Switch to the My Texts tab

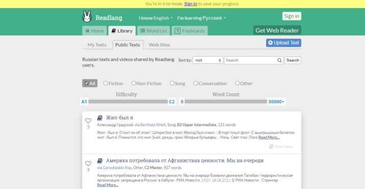97,45
